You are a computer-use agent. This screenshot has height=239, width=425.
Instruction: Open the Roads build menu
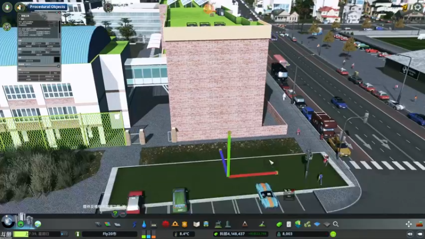point(98,224)
